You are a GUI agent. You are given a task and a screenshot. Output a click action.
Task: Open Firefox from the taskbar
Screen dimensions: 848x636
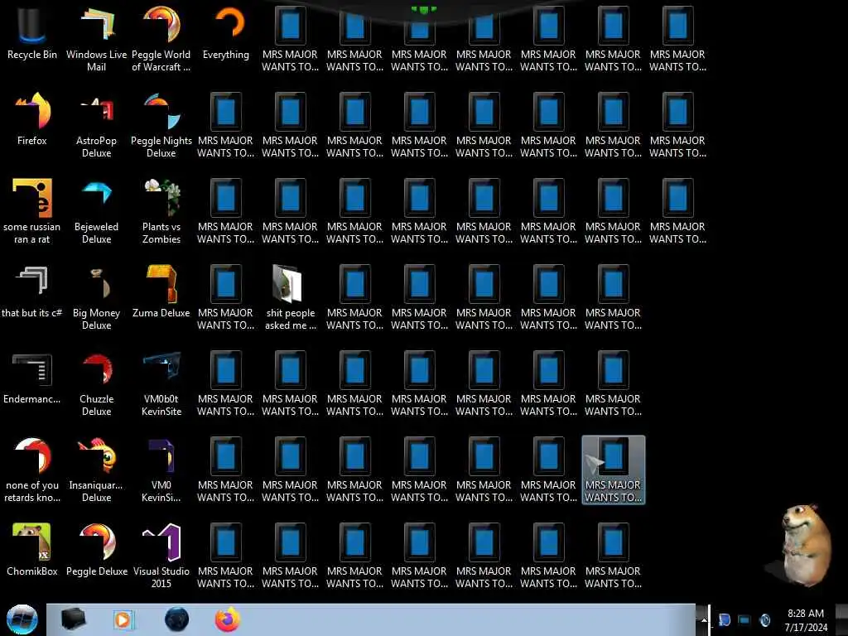click(x=228, y=619)
